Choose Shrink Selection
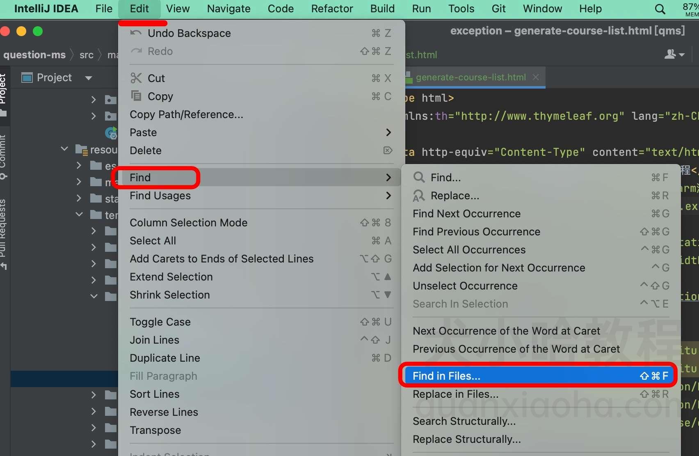 pos(260,295)
